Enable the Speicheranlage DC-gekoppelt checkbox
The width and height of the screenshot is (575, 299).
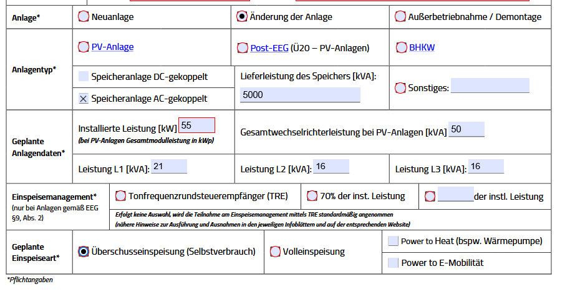click(84, 77)
